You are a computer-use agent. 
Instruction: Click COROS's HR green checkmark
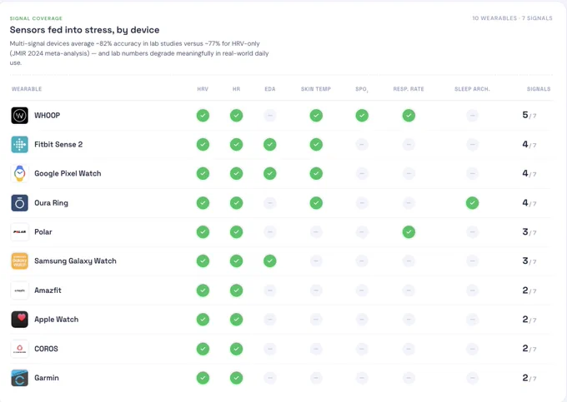pos(237,349)
